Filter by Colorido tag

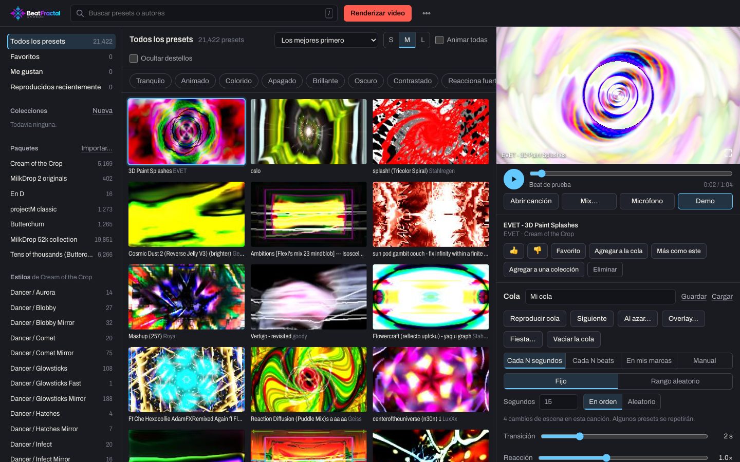[238, 81]
